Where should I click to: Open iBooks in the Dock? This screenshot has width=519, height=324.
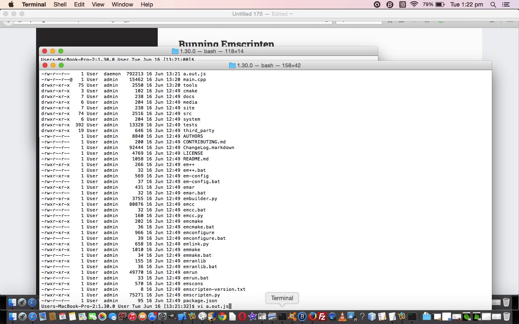pos(142,316)
